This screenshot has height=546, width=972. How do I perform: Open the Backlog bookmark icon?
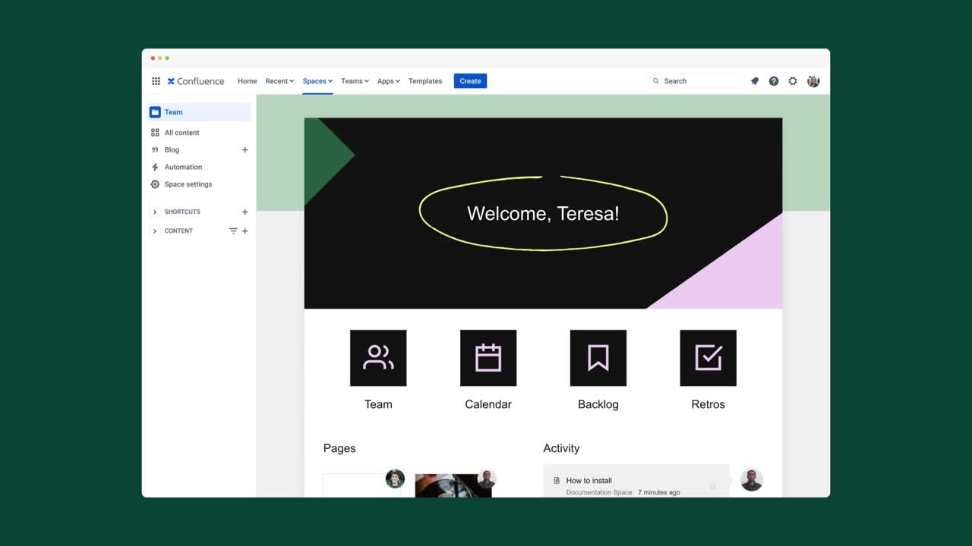598,357
